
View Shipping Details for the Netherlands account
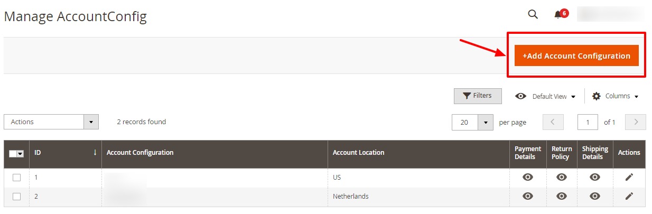(x=595, y=196)
